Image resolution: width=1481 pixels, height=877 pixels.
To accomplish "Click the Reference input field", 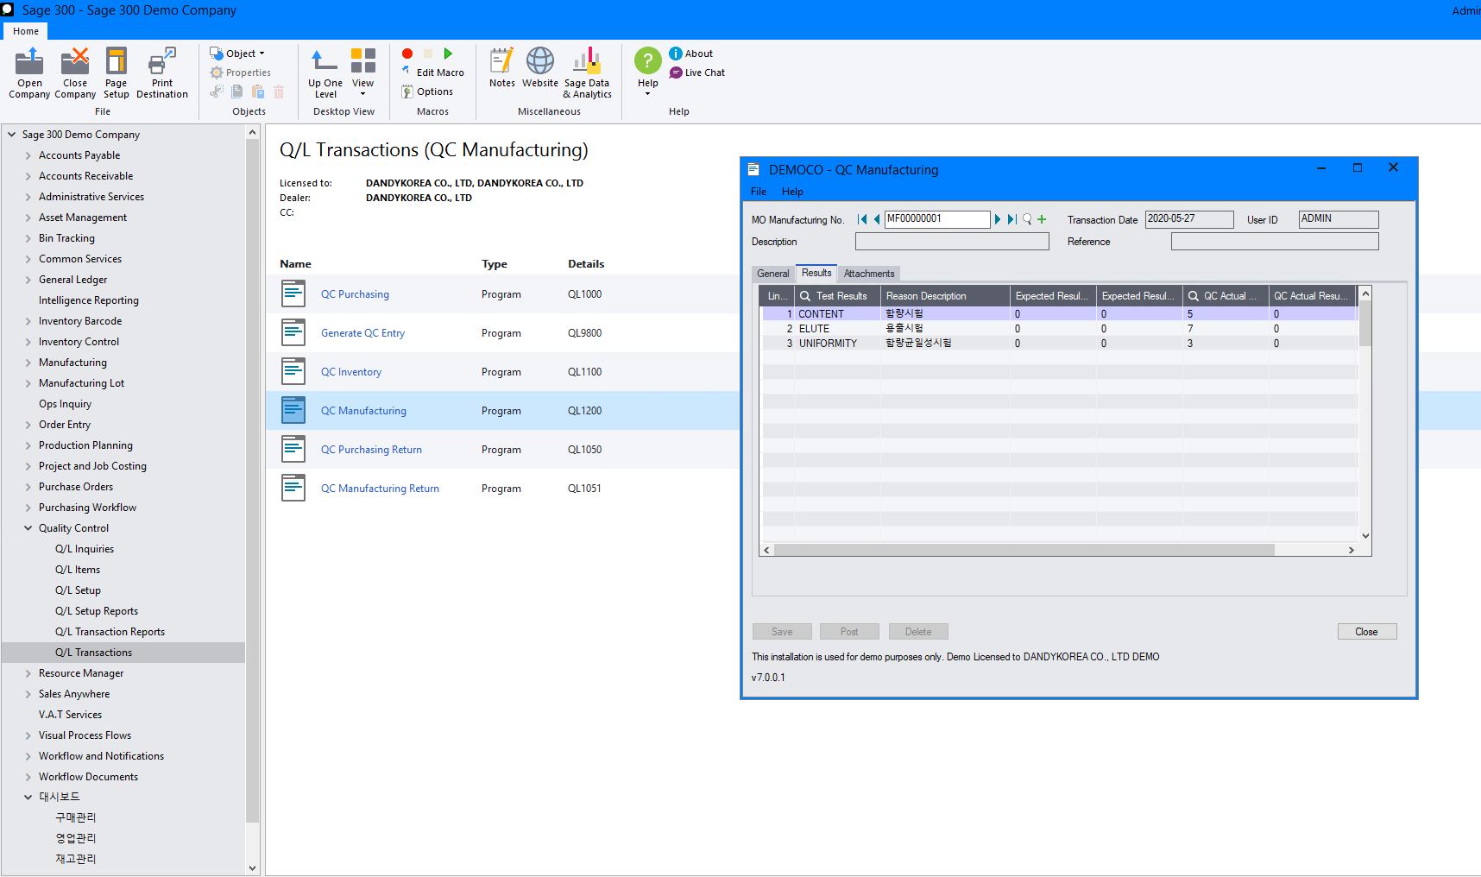I will (1275, 242).
